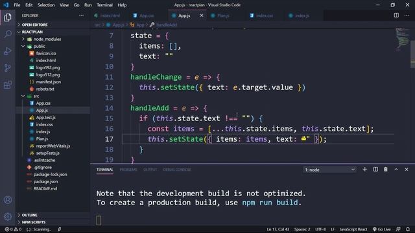The height and width of the screenshot is (233, 415).
Task: Change language mode JavaScript React
Action: click(353, 229)
